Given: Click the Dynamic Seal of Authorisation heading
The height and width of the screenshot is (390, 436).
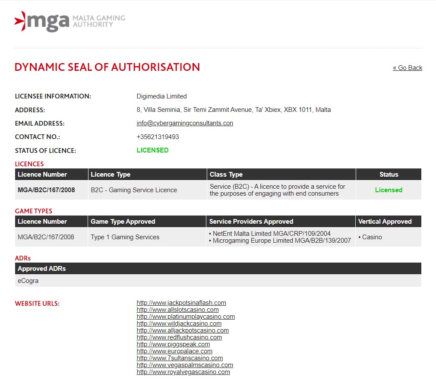Looking at the screenshot, I should coord(107,67).
